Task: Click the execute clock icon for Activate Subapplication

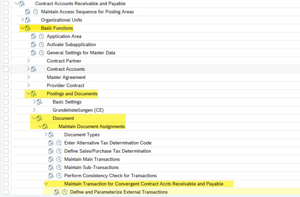Action: click(x=41, y=45)
